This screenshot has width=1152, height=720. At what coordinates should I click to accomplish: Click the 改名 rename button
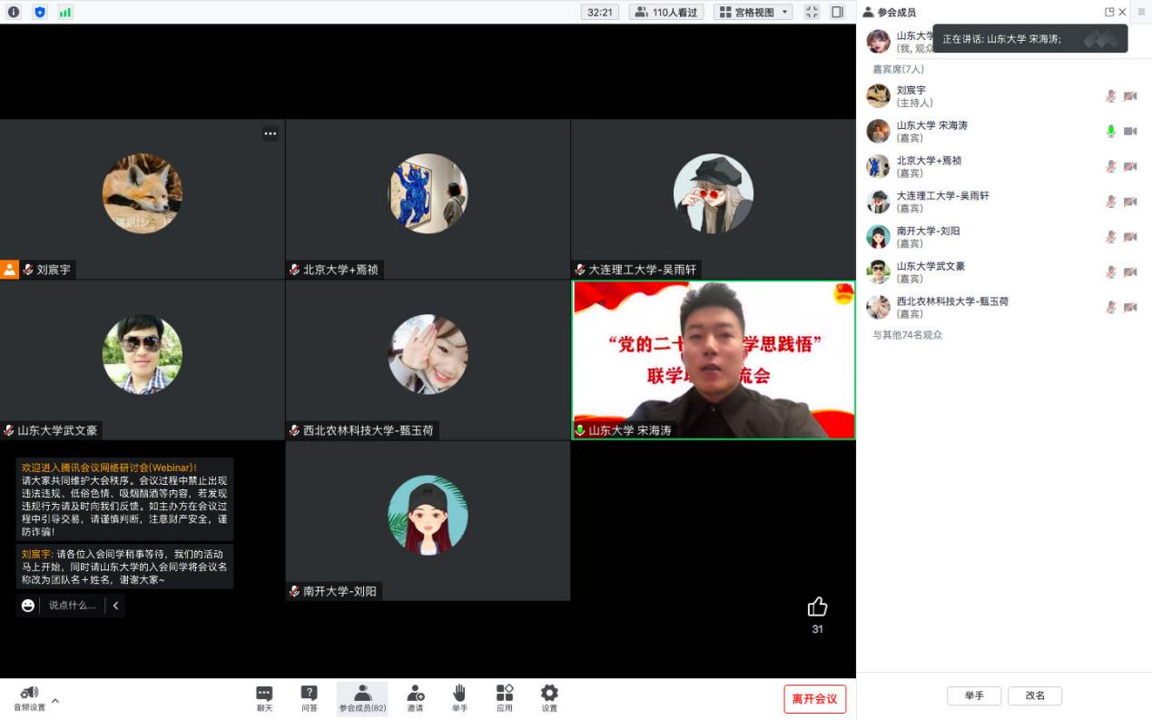(1035, 695)
